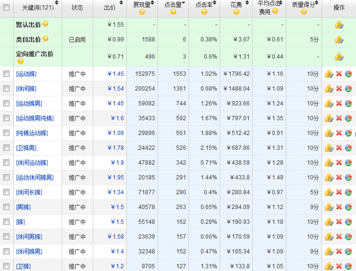This screenshot has height=271, width=356.
Task: Open keyword link [运动休闲裤男]
Action: 35,178
